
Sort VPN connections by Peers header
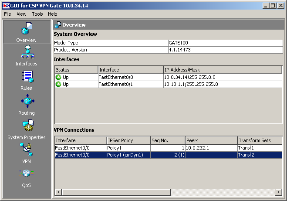click(x=211, y=140)
